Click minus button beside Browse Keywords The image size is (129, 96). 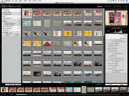coord(18,28)
